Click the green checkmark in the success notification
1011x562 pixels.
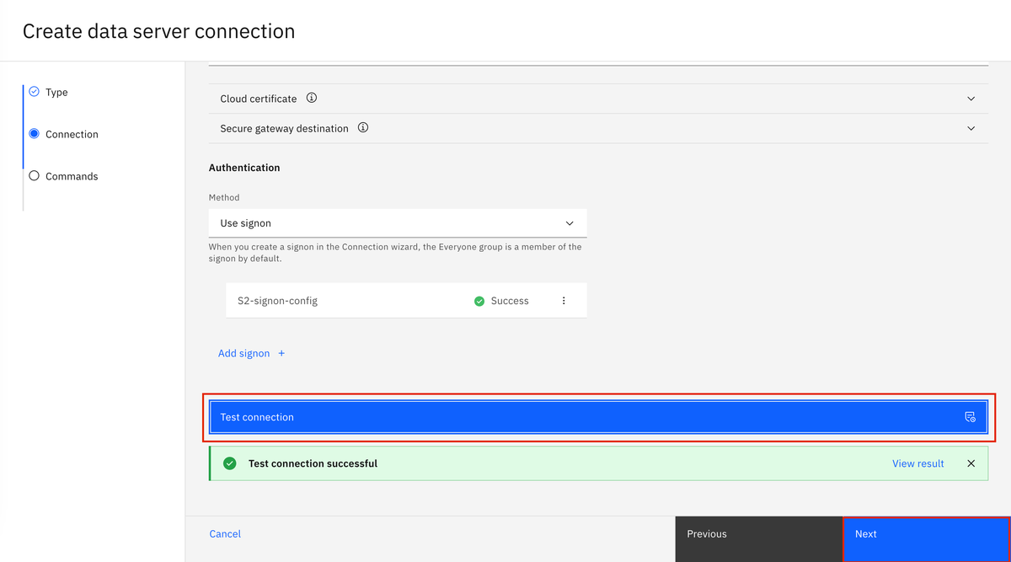229,463
